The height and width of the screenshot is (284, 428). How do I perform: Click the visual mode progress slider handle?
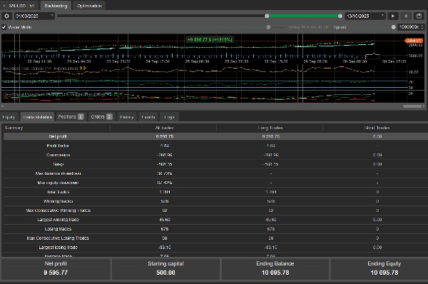tap(269, 27)
